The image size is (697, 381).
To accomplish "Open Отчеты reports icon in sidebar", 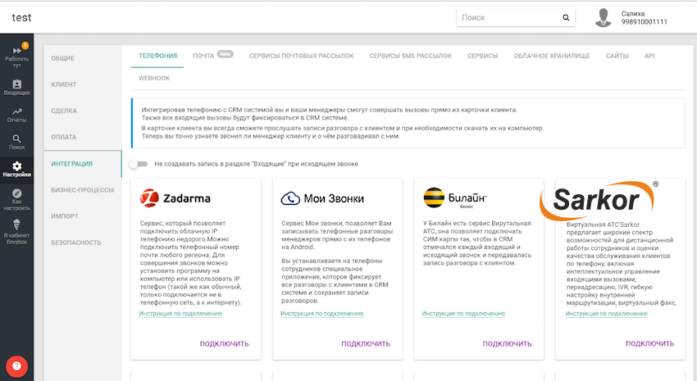I will pos(16,115).
